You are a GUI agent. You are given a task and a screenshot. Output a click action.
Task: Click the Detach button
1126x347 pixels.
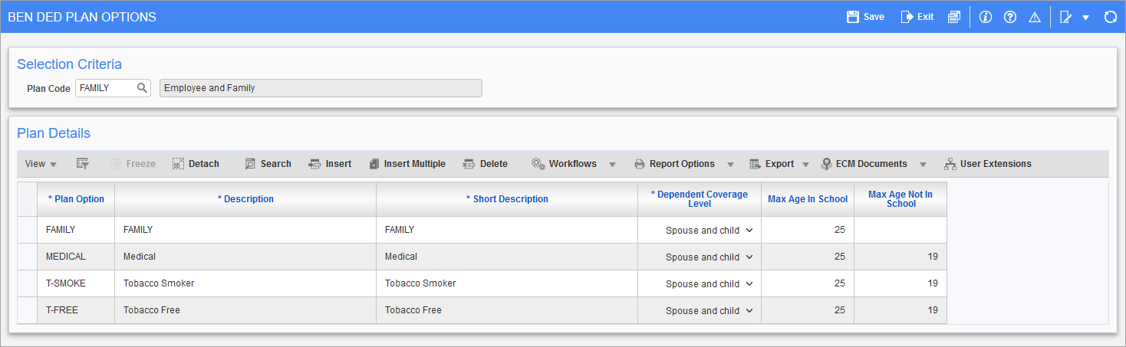[196, 164]
